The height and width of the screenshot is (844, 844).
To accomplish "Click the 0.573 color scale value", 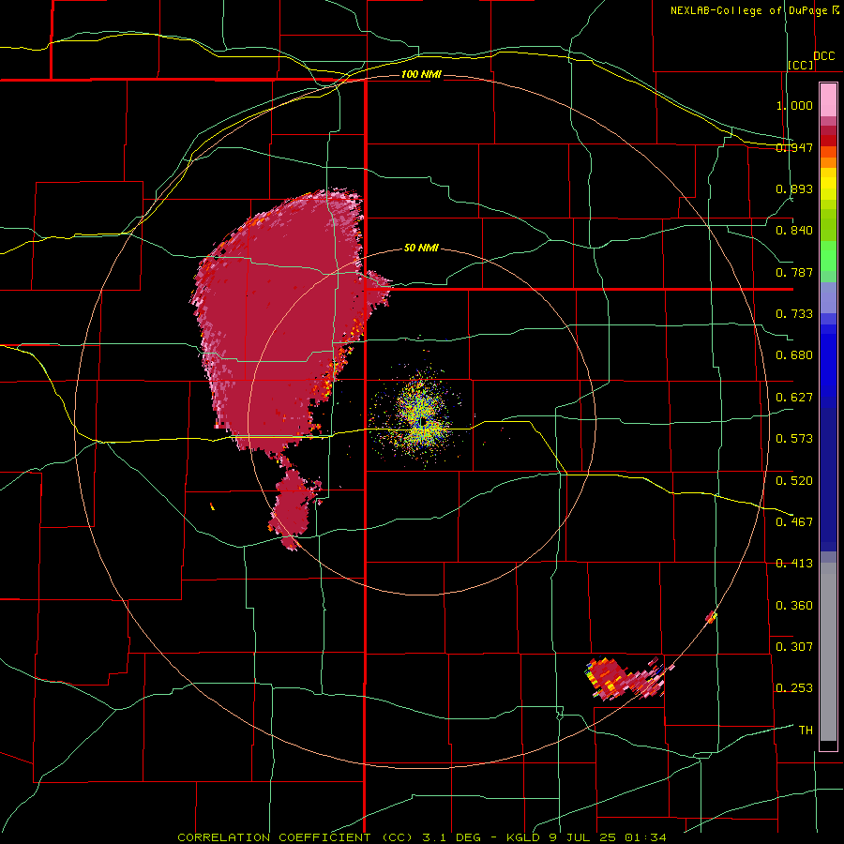I will pyautogui.click(x=794, y=439).
